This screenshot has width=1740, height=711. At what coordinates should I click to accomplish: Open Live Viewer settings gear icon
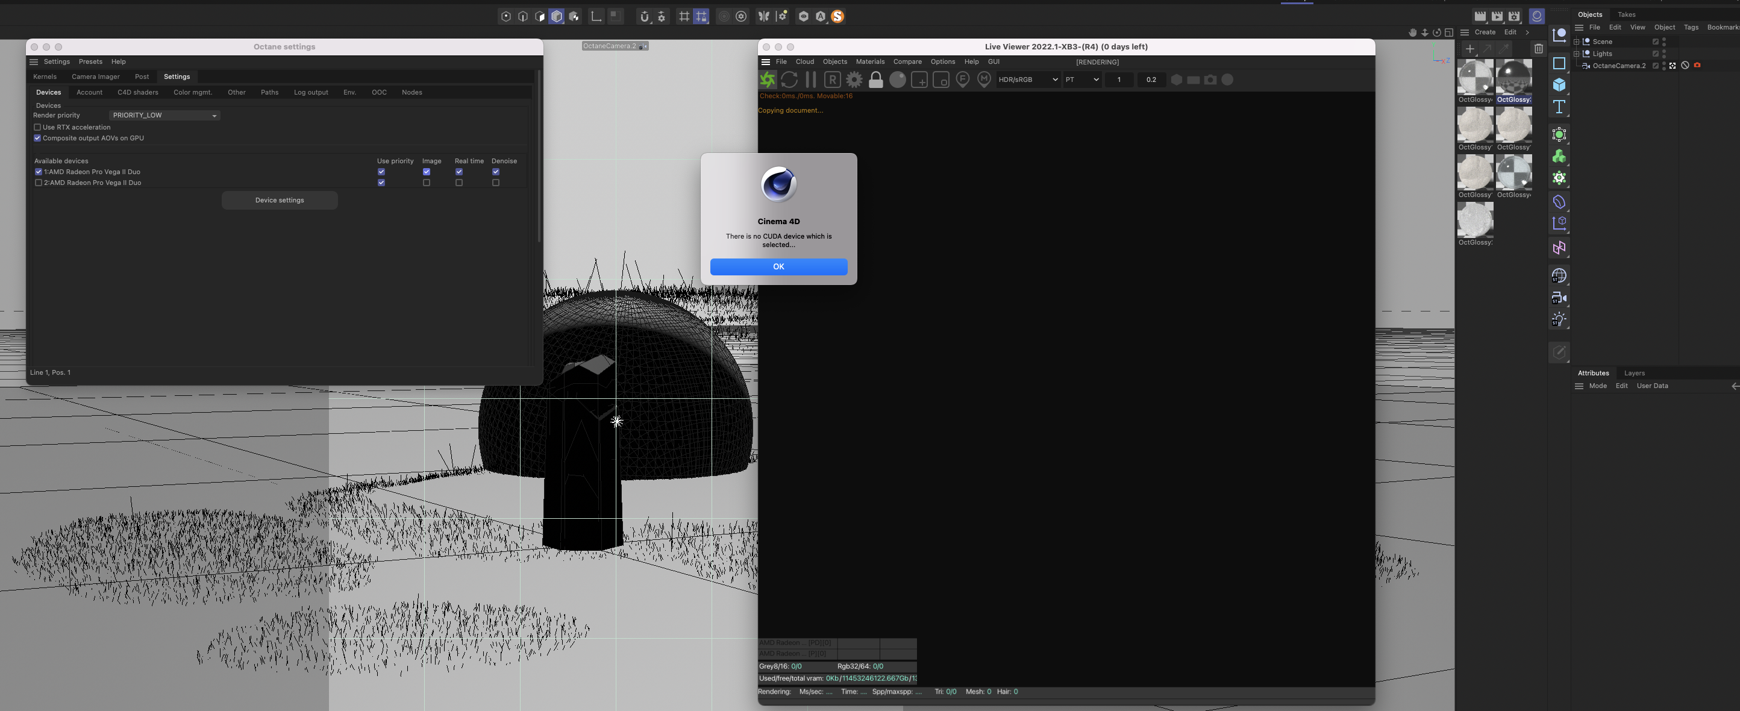point(854,80)
